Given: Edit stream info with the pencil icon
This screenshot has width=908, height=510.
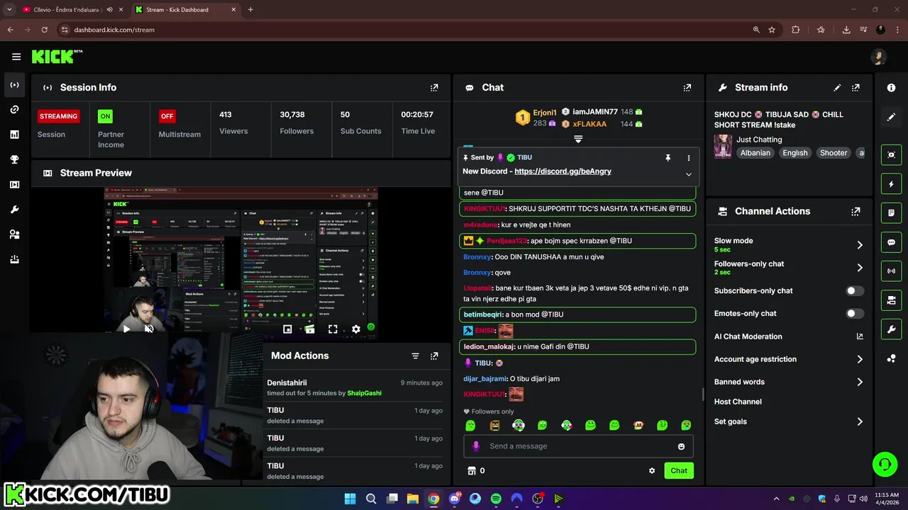Looking at the screenshot, I should tap(837, 88).
